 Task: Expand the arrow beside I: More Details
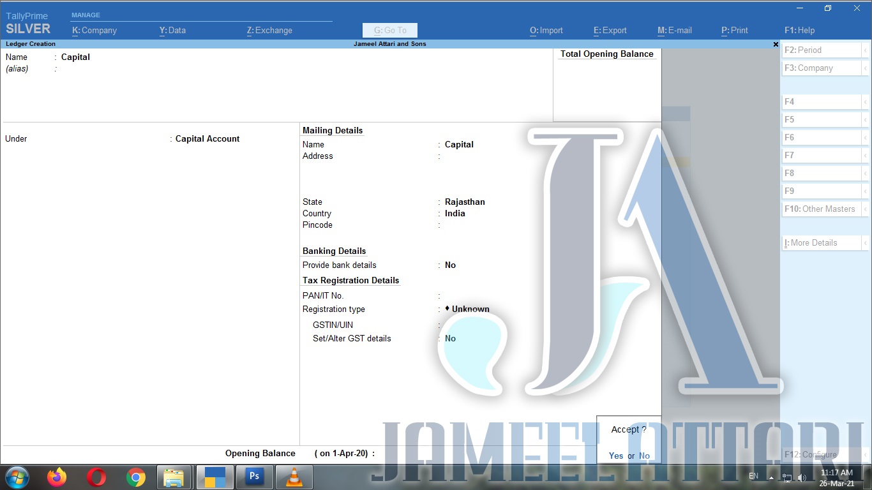(x=866, y=242)
